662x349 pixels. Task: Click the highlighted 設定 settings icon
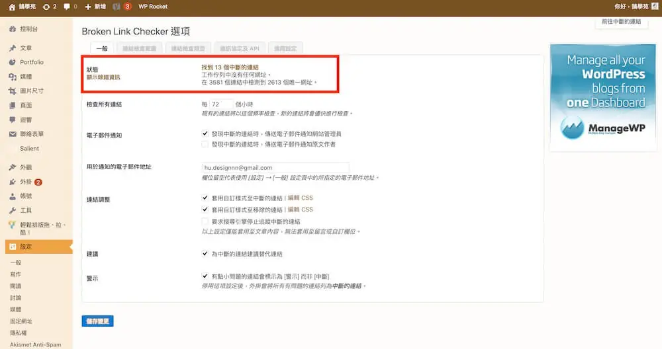click(x=13, y=247)
